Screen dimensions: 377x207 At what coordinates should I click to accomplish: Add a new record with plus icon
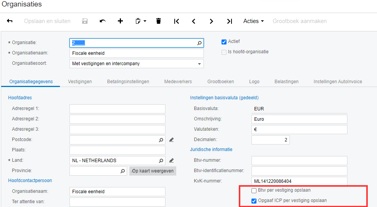click(x=120, y=21)
